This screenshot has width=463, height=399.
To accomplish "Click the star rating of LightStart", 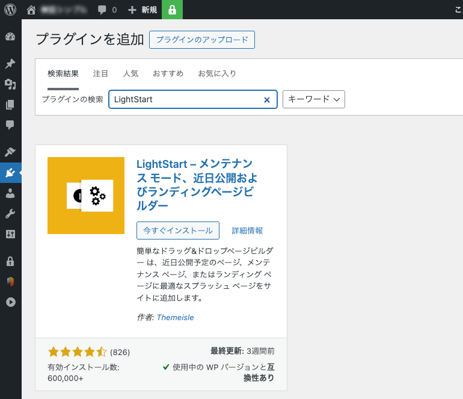I will point(77,352).
